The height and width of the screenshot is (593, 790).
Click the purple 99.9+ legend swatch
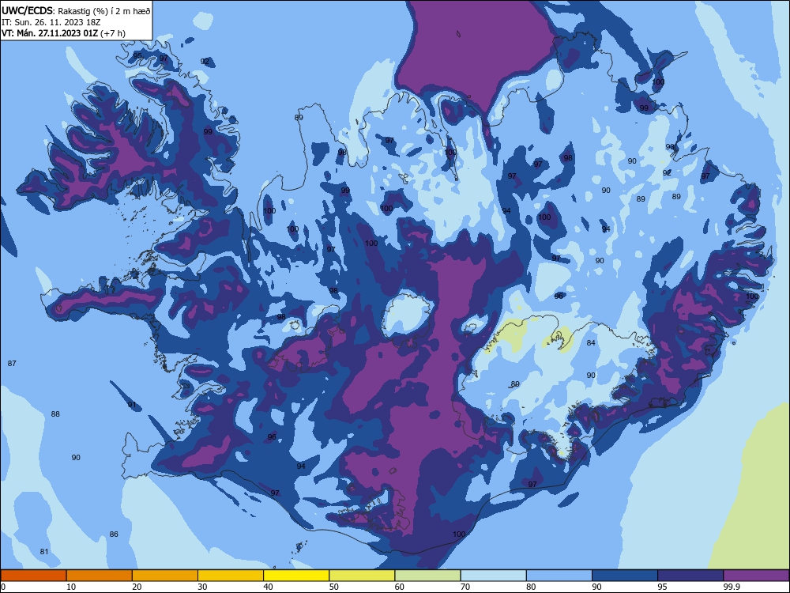pyautogui.click(x=756, y=576)
